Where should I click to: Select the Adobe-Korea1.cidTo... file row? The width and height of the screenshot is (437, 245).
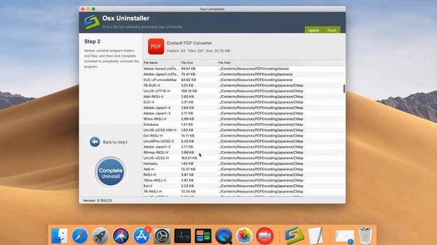tap(244, 69)
